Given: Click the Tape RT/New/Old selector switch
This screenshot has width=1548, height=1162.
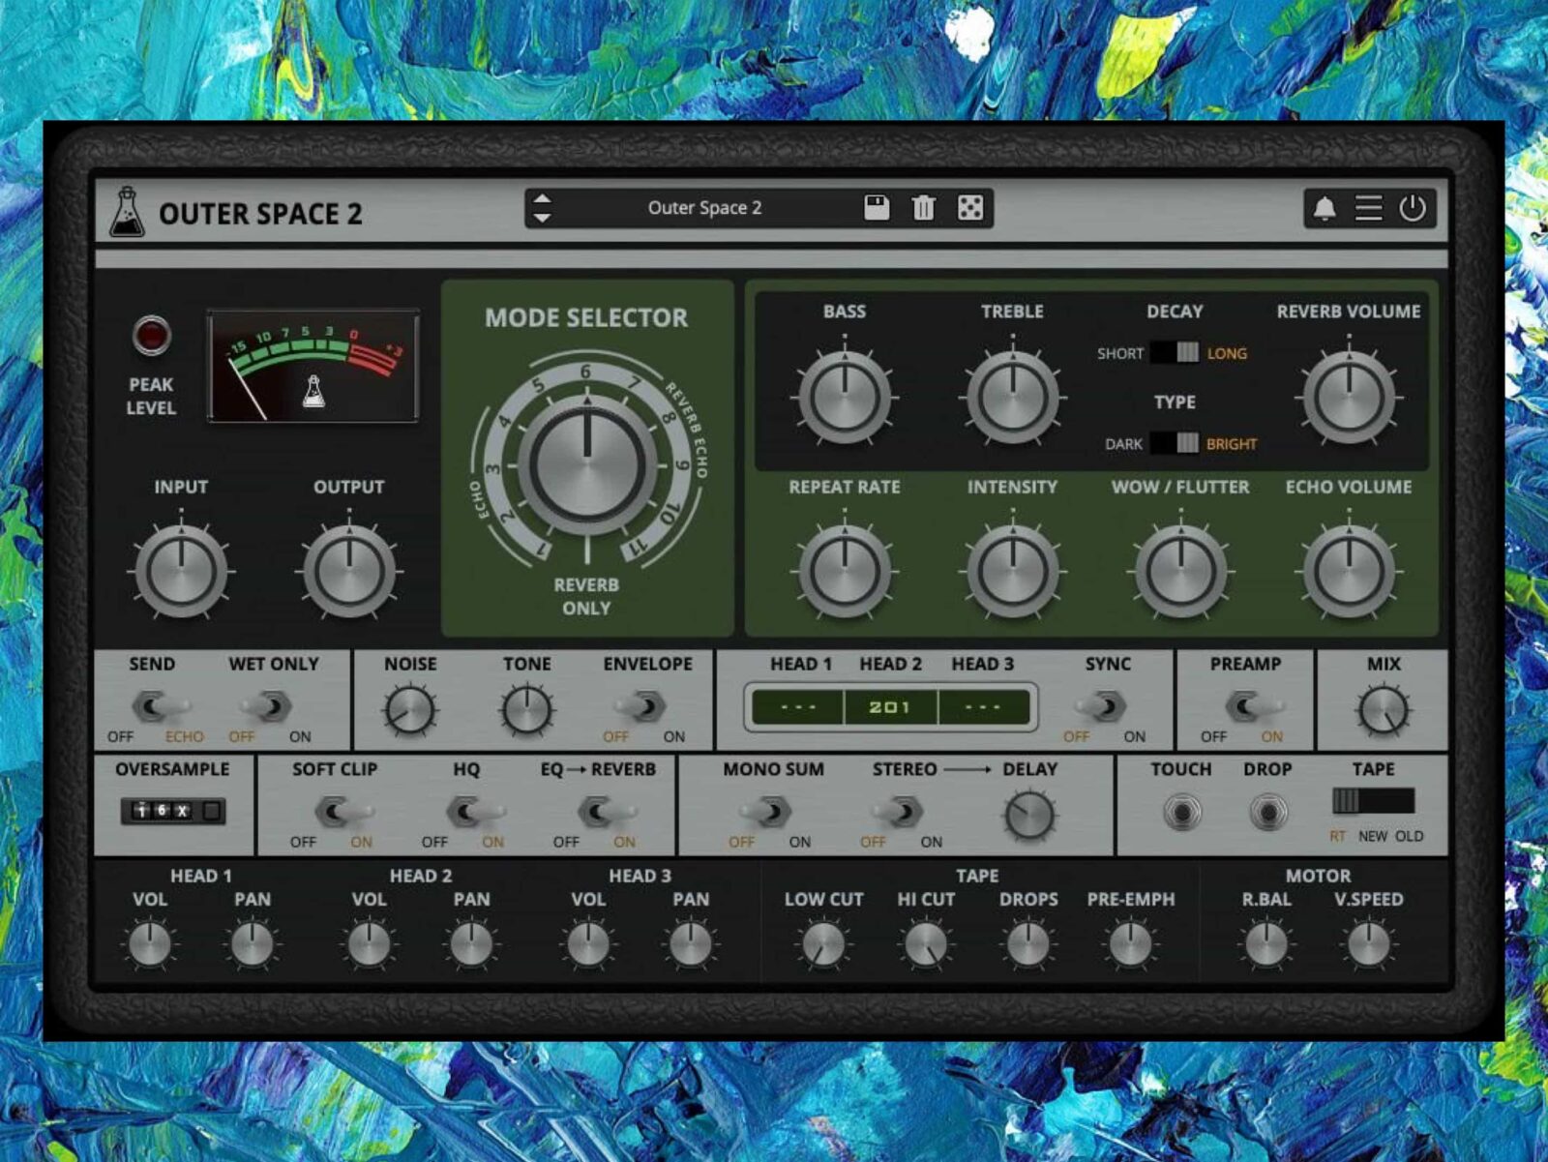Looking at the screenshot, I should [x=1373, y=801].
